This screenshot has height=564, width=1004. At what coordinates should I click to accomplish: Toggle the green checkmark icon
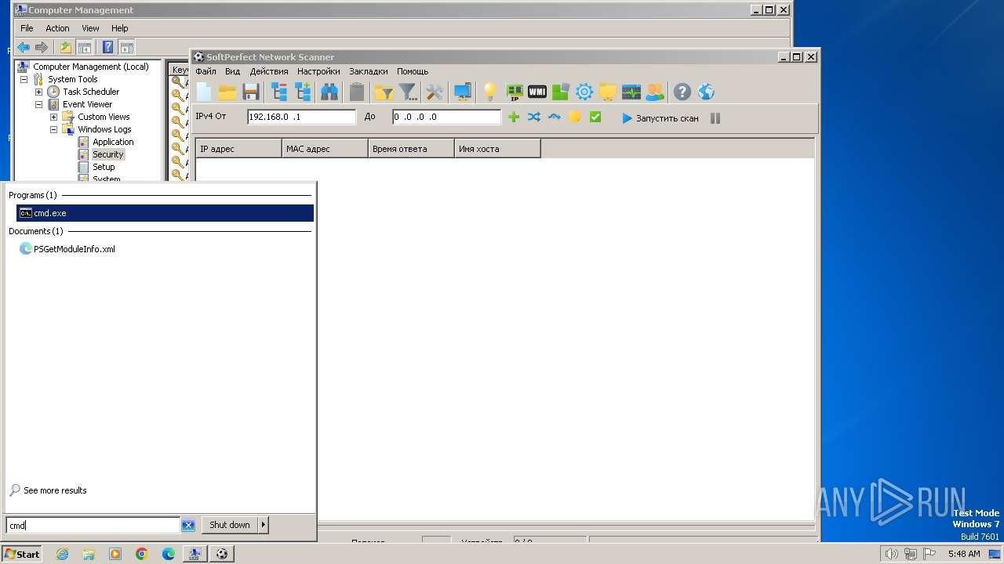[x=595, y=117]
